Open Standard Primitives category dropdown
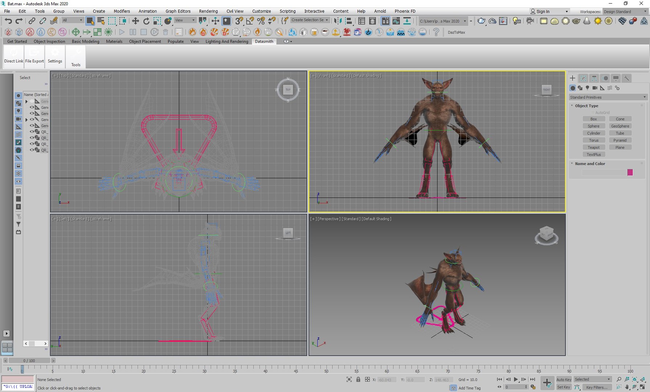The image size is (650, 392). (608, 97)
